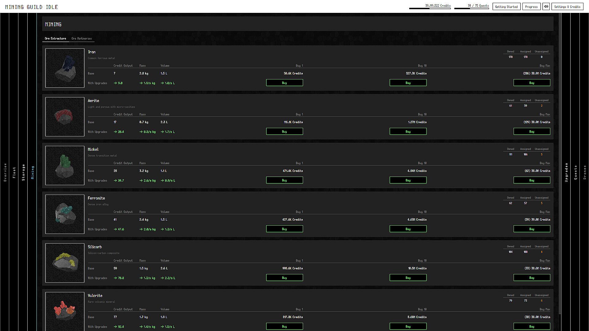Click the MINING section heading
Image resolution: width=589 pixels, height=331 pixels.
coord(53,24)
